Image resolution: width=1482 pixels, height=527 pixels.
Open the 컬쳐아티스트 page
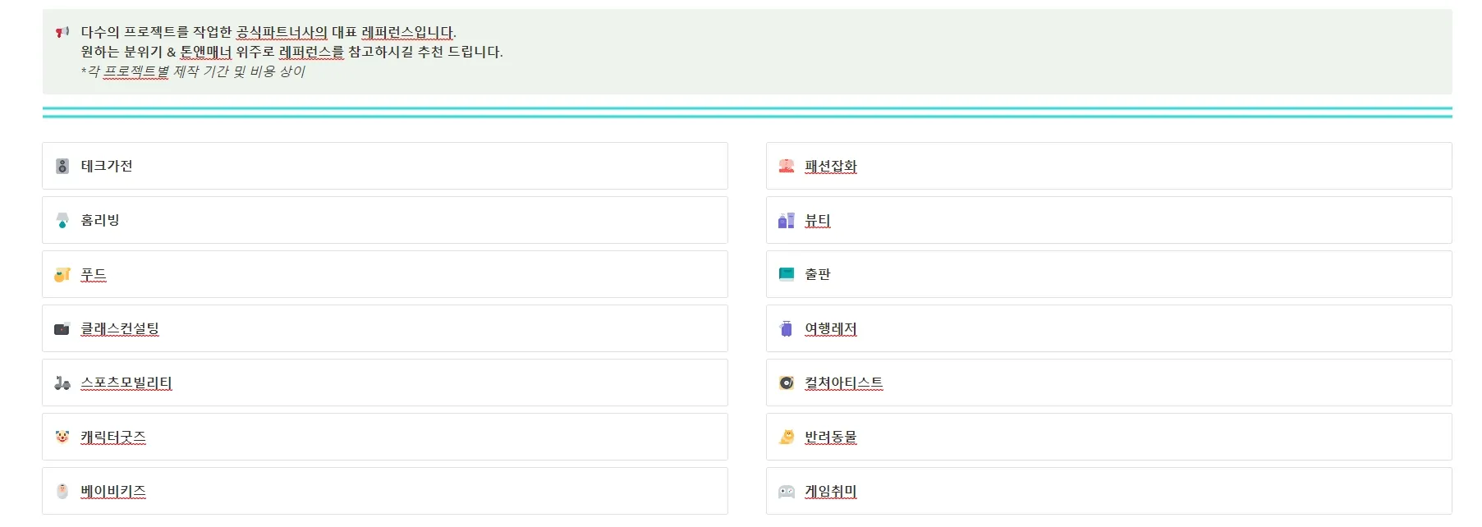coord(843,383)
